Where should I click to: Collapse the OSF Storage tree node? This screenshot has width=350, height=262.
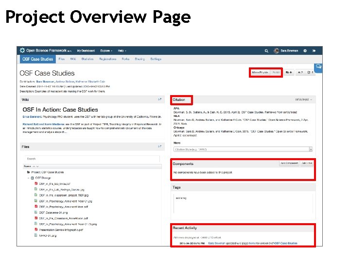pos(28,178)
